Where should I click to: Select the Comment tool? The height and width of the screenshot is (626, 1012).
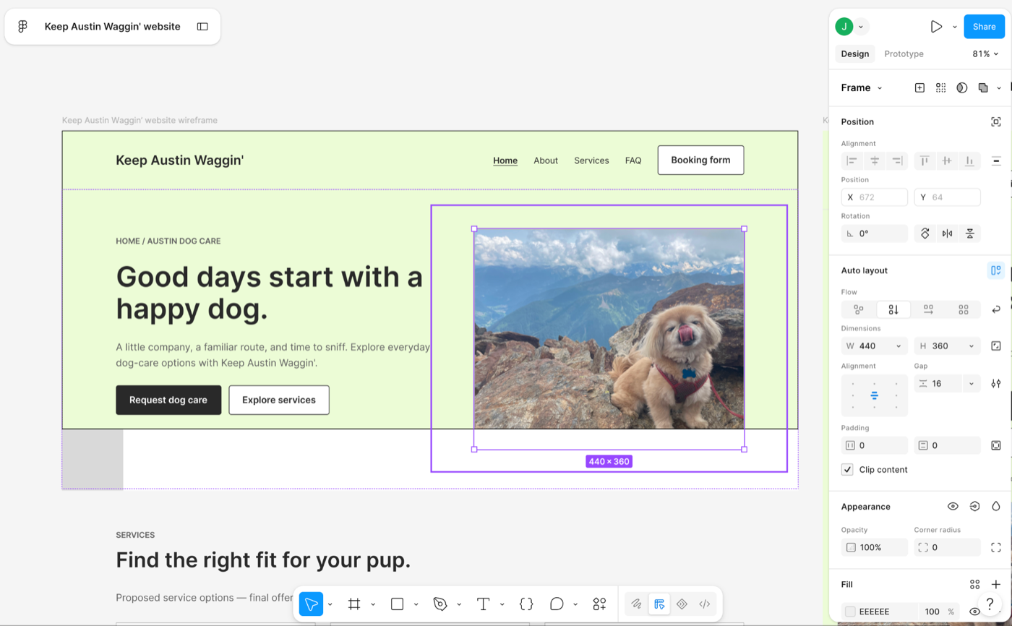(556, 604)
